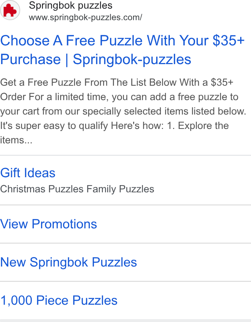Click the "Springbok puzzles" site name
The width and height of the screenshot is (251, 322).
pyautogui.click(x=71, y=5)
